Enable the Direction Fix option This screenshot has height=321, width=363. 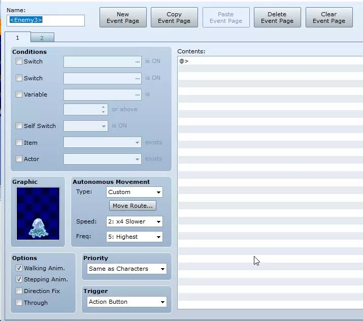[x=19, y=291]
